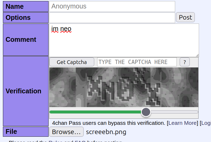Click the Name input field
Screen dimensions: 211x142
[112, 6]
